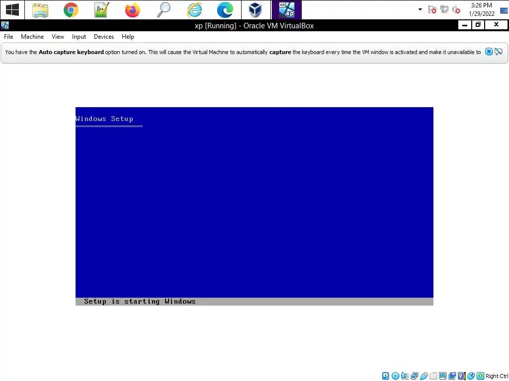
Task: Click the audio status bar icon
Action: point(405,376)
